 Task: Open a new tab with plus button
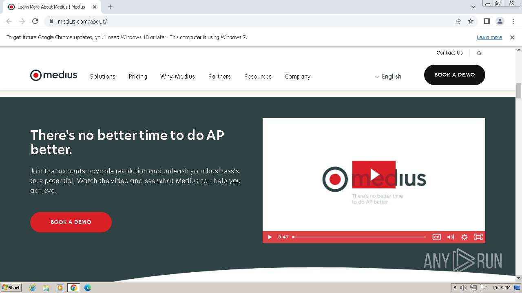pyautogui.click(x=110, y=7)
